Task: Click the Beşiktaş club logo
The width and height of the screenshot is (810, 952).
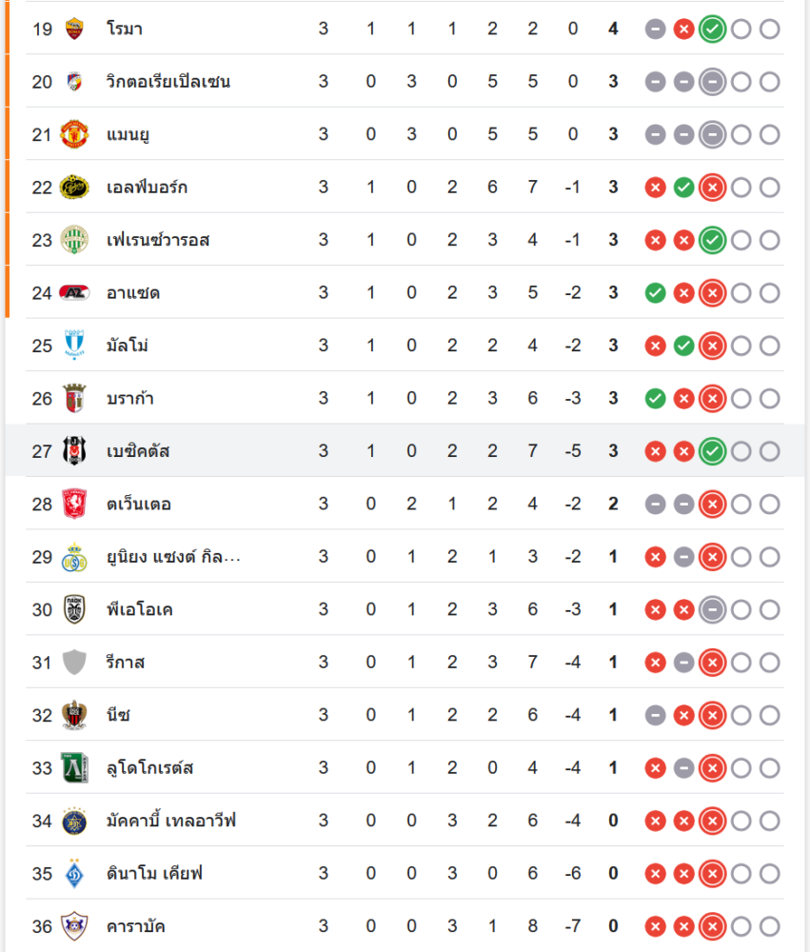Action: [x=73, y=451]
